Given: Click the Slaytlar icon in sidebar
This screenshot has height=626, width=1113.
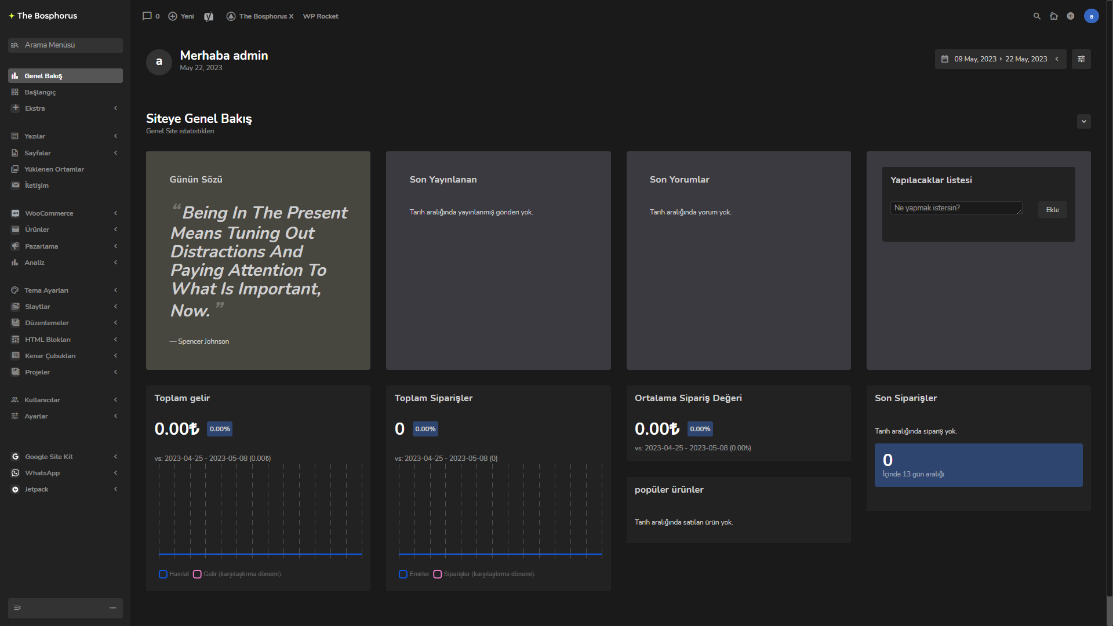Looking at the screenshot, I should pyautogui.click(x=15, y=307).
